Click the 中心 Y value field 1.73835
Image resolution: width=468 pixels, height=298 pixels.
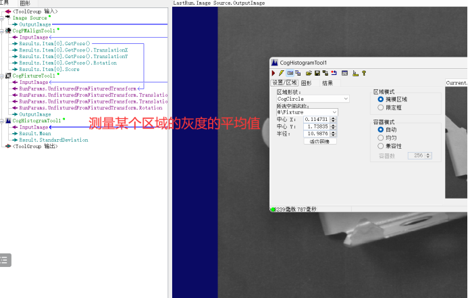click(317, 126)
